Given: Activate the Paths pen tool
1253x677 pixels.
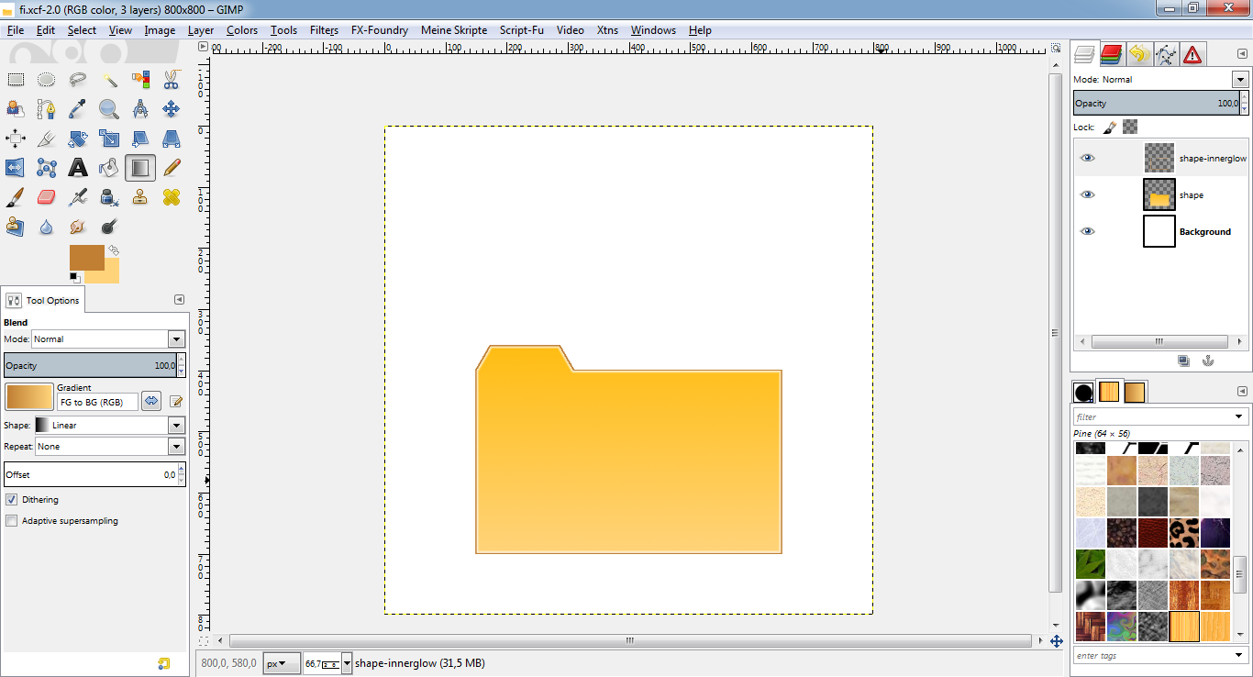Looking at the screenshot, I should [x=47, y=110].
